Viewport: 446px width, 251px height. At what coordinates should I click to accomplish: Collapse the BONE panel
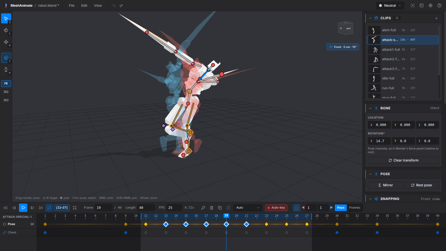(370, 108)
